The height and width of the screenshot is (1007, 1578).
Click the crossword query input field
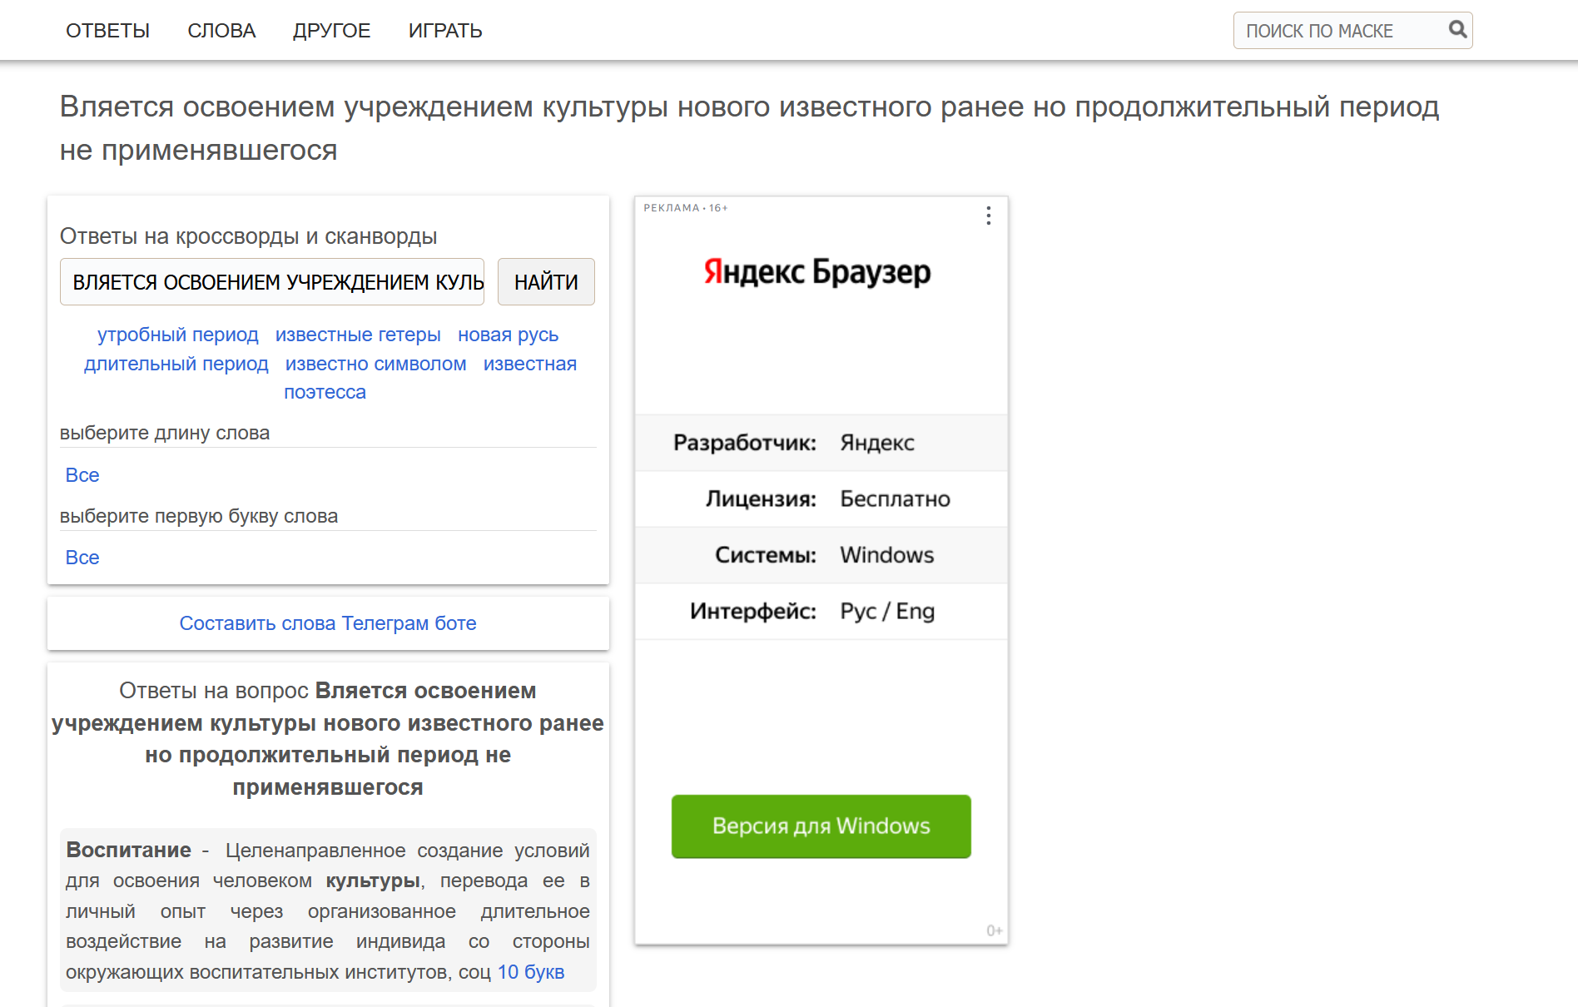tap(272, 282)
